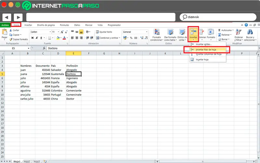Image resolution: width=260 pixels, height=163 pixels.
Task: Increase decimal places
Action: [x=142, y=38]
